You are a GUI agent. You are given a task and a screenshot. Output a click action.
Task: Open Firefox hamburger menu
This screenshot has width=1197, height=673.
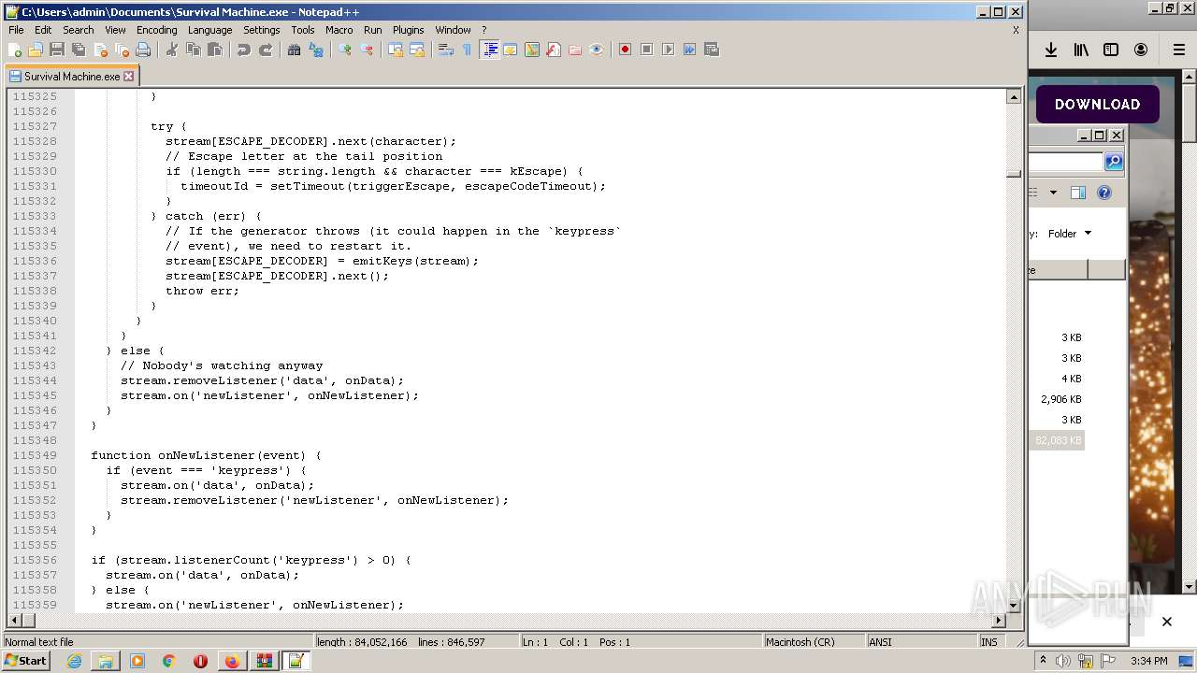pyautogui.click(x=1179, y=50)
